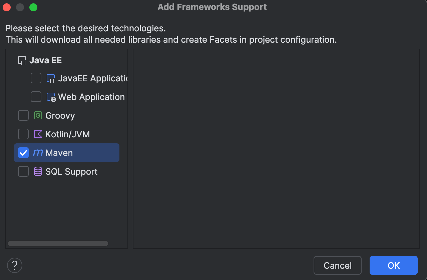The height and width of the screenshot is (280, 427).
Task: Click the green Groovy icon
Action: (38, 116)
